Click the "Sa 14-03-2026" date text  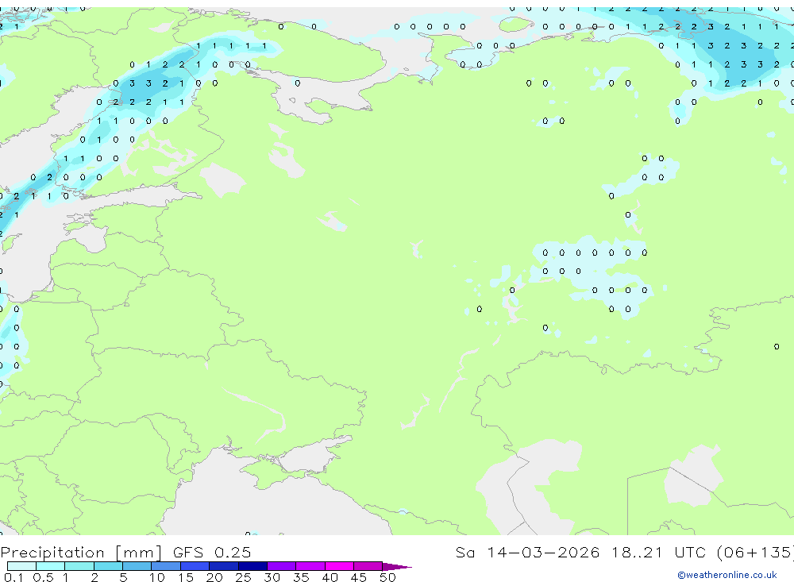tap(527, 553)
